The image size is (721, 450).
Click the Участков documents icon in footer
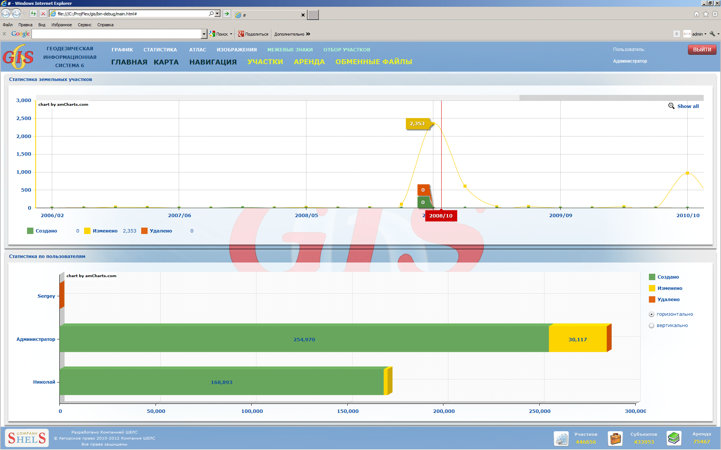click(x=561, y=438)
